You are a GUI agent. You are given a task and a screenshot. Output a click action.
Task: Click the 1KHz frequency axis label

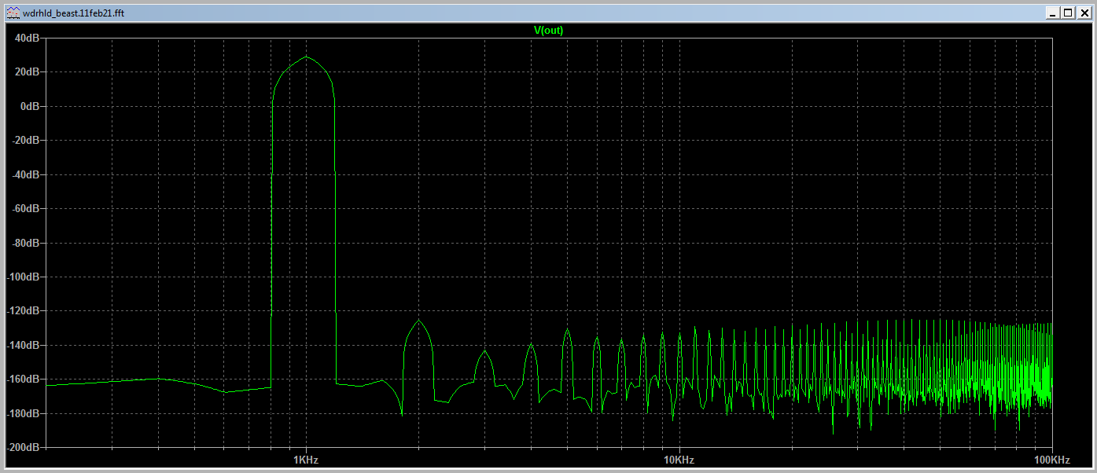point(305,459)
